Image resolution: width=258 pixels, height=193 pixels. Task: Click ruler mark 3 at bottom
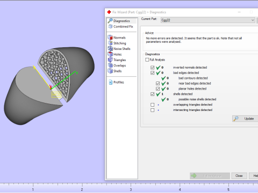(x=131, y=189)
